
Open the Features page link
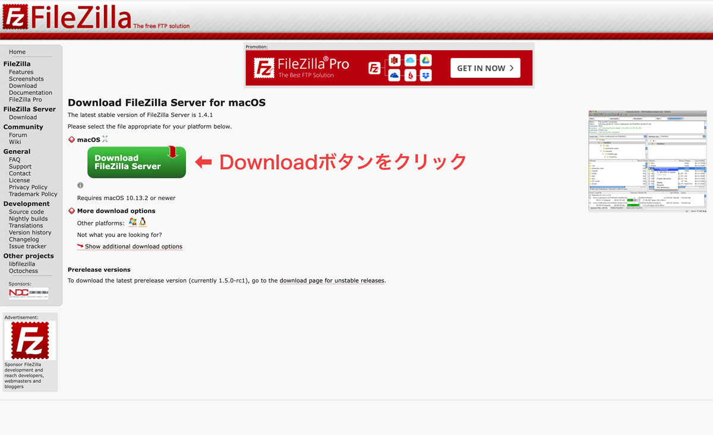click(21, 72)
